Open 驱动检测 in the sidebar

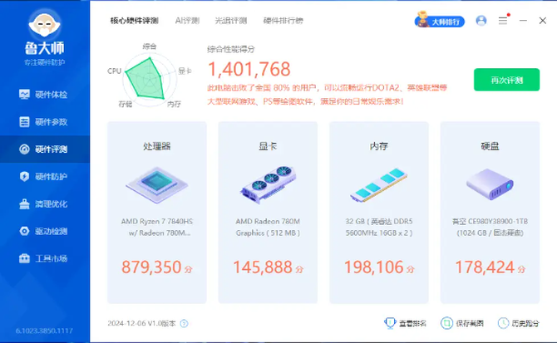[x=45, y=231]
